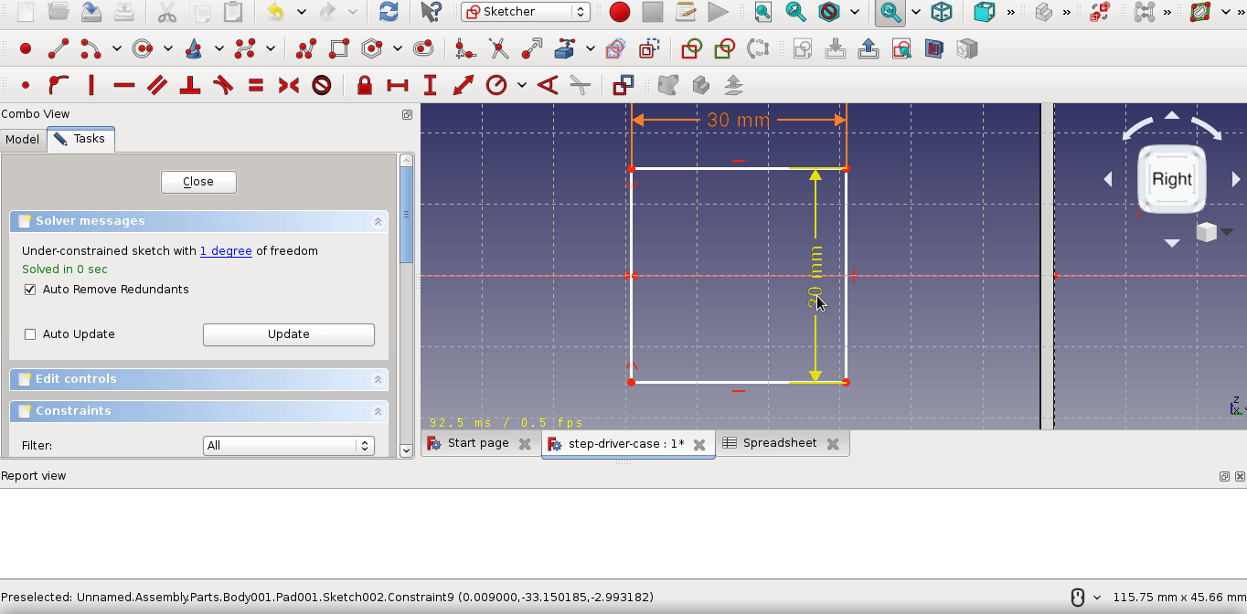This screenshot has width=1247, height=614.
Task: Switch to the Tasks tab
Action: pyautogui.click(x=80, y=139)
